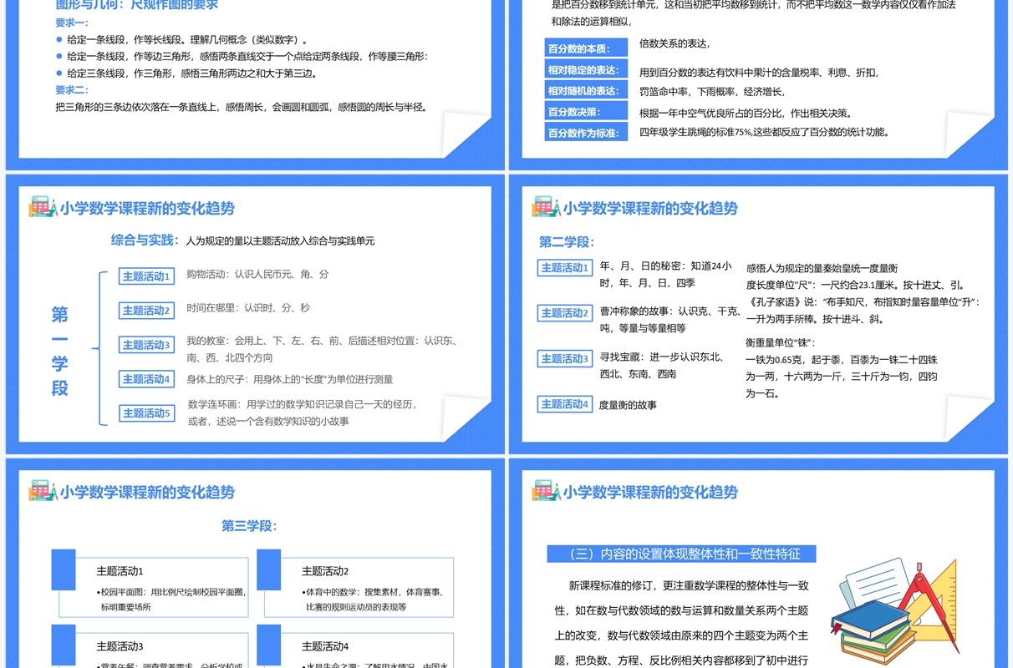
Task: Select the 要求二 heading
Action: 71,90
